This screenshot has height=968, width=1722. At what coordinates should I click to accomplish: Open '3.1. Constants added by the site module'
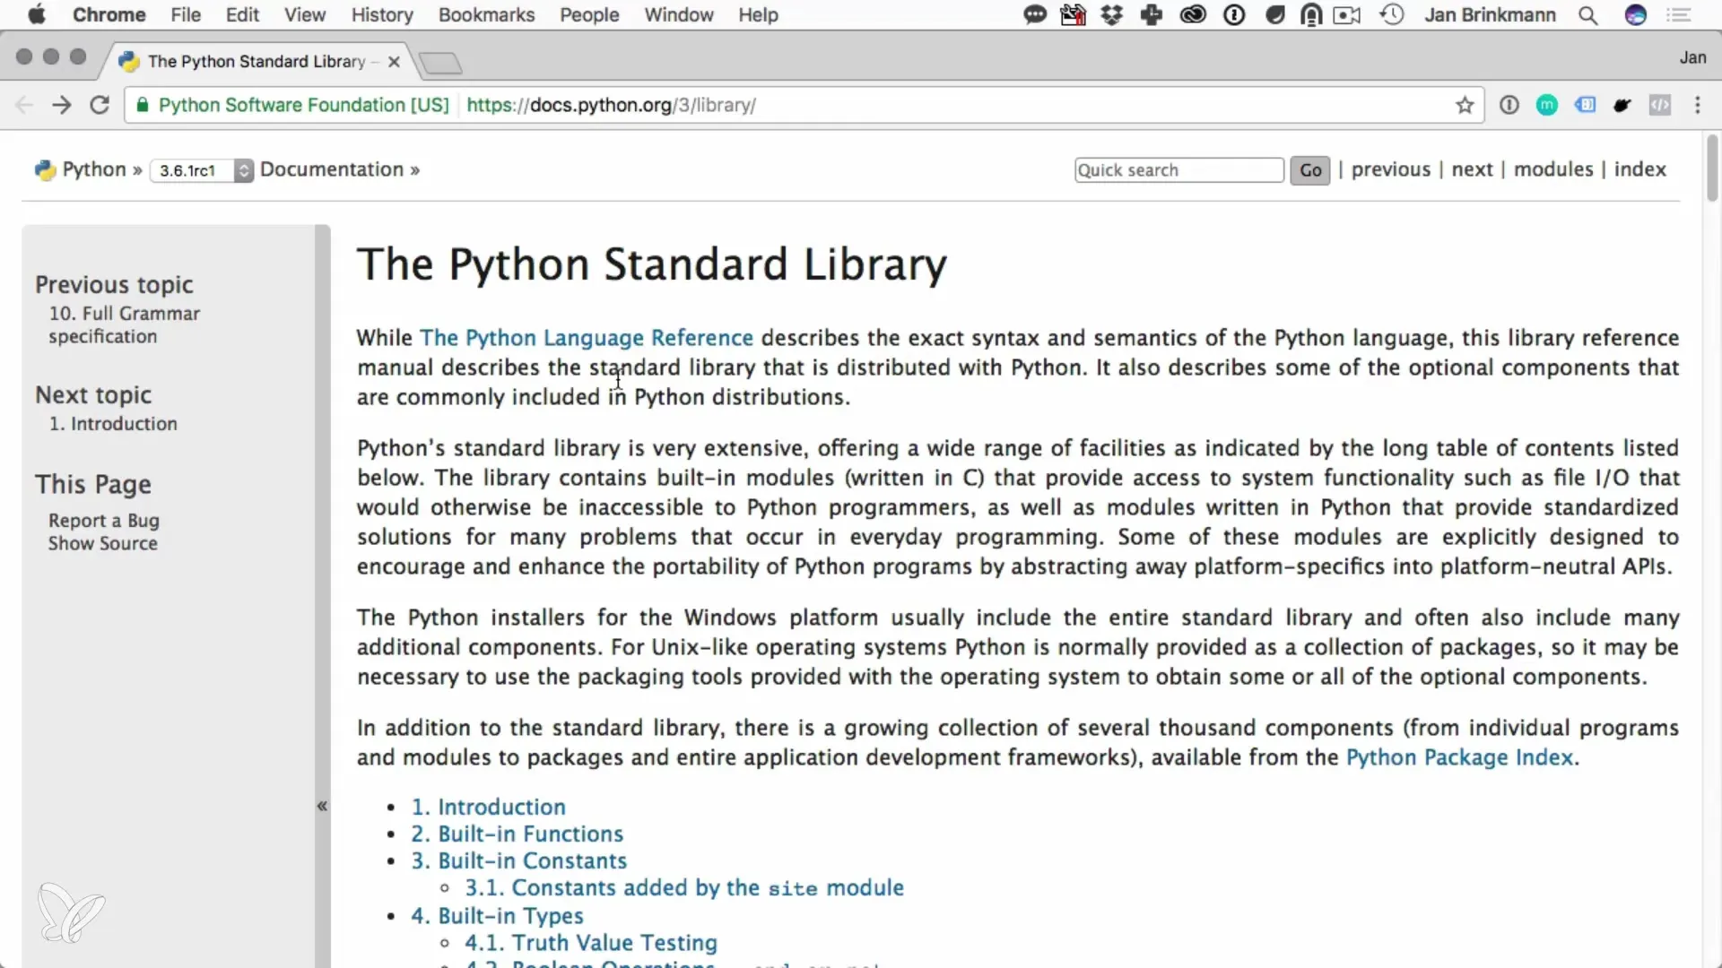pos(684,887)
